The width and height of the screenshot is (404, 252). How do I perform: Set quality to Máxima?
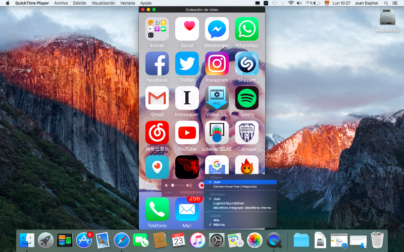tap(240, 224)
